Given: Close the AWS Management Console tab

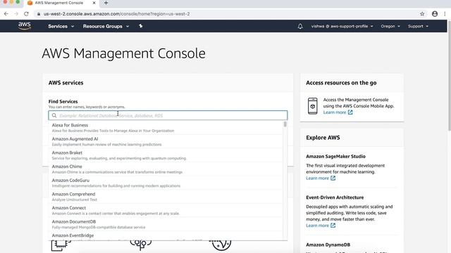Looking at the screenshot, I should (x=94, y=3).
